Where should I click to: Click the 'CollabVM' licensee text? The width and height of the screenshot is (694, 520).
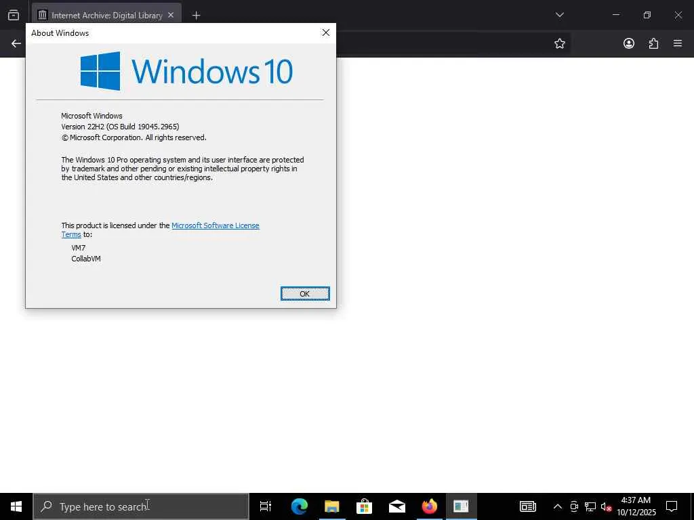(86, 259)
